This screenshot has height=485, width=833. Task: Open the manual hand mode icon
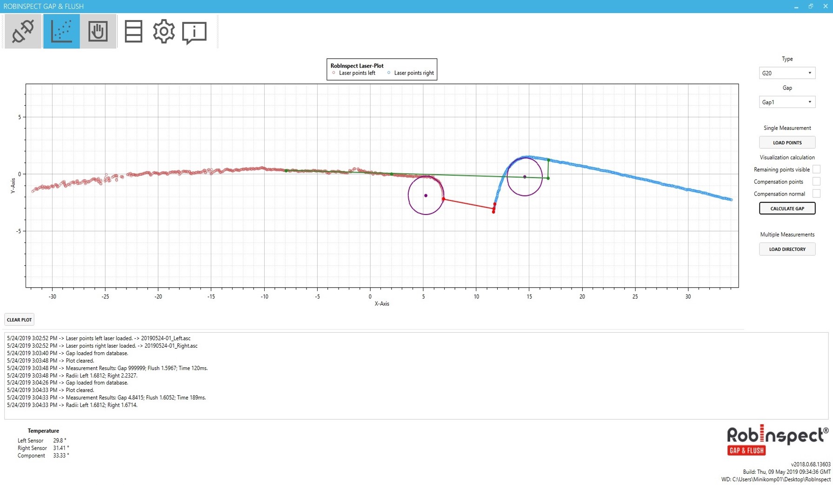point(98,31)
